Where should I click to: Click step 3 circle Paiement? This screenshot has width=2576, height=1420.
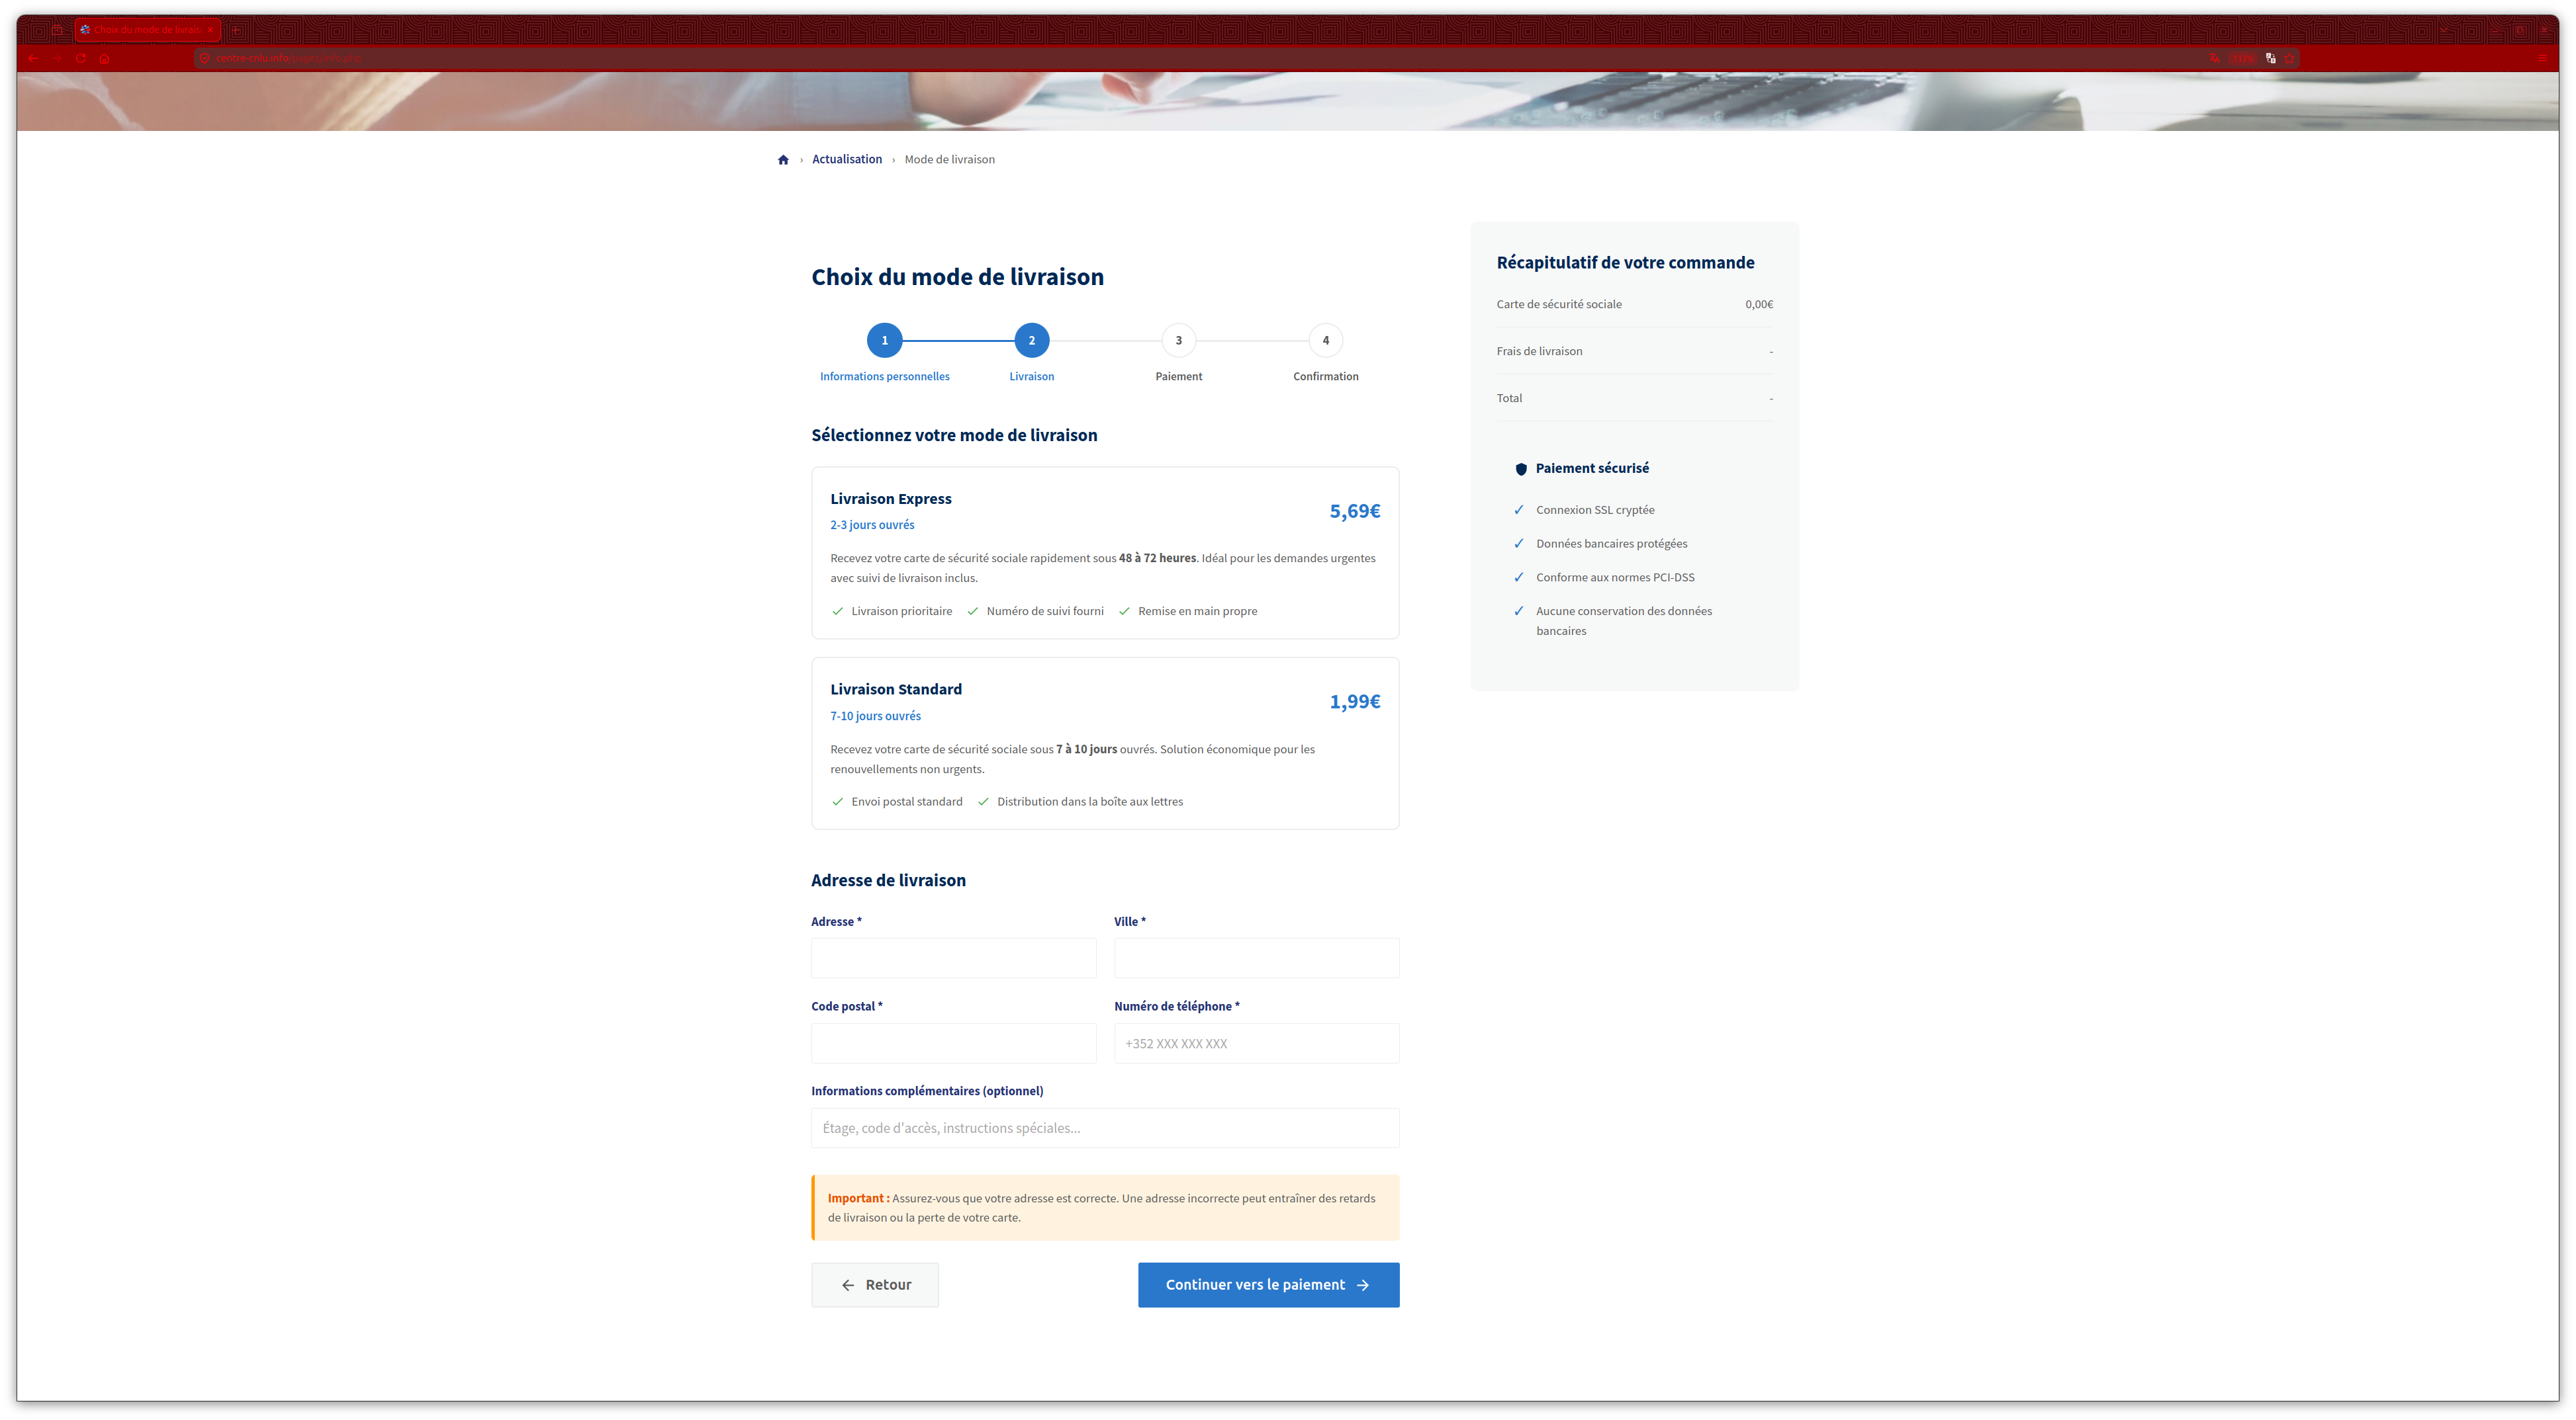(x=1178, y=341)
